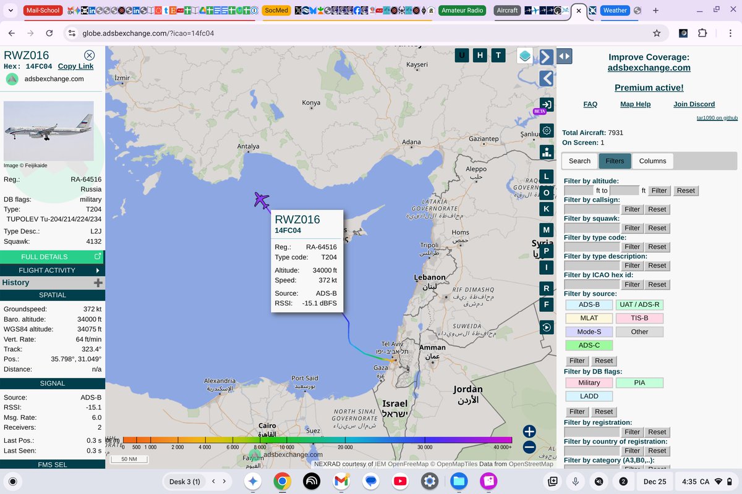The height and width of the screenshot is (494, 742).
Task: Open the Files app from the shelf
Action: 459,481
